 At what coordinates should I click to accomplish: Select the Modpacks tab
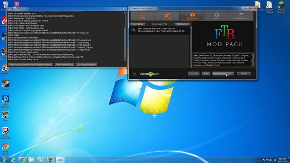[x=192, y=16]
